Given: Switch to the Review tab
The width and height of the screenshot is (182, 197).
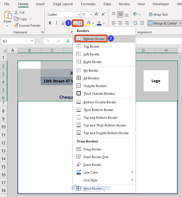Looking at the screenshot, I should point(124,4).
